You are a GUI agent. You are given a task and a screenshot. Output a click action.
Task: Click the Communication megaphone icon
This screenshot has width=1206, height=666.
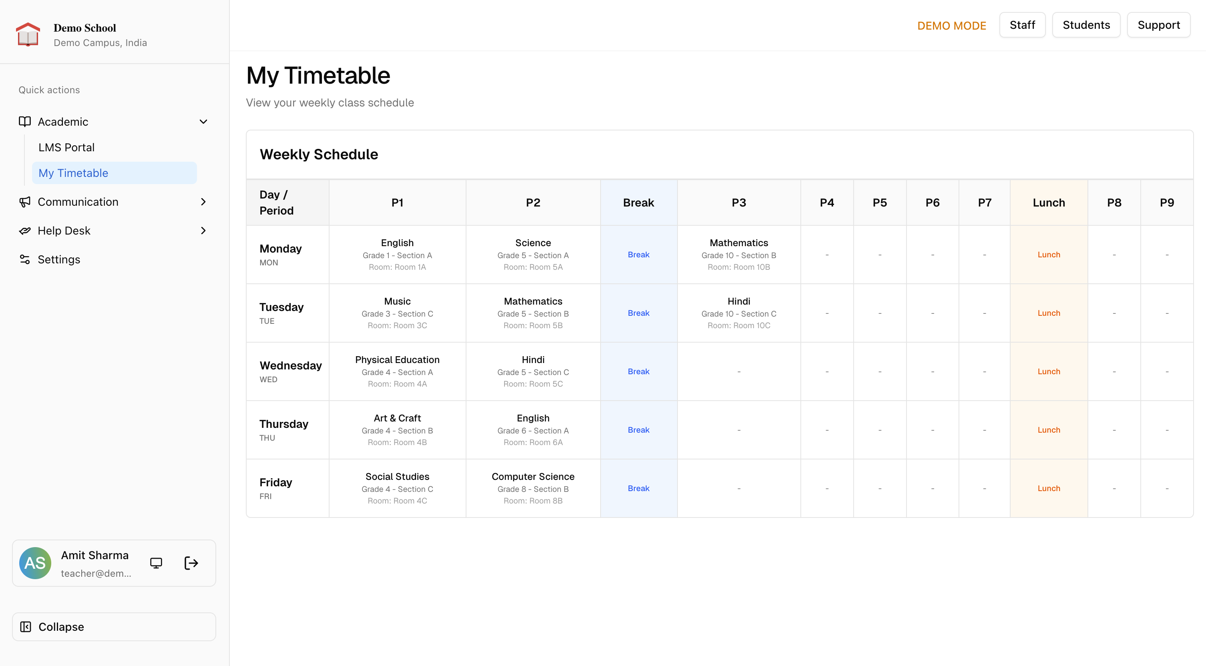pos(25,202)
